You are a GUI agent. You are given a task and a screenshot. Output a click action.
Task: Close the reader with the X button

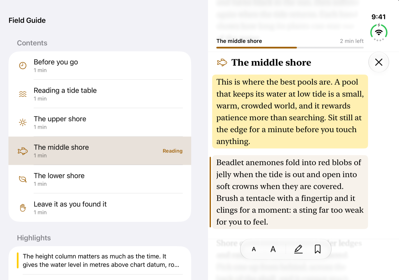point(379,62)
